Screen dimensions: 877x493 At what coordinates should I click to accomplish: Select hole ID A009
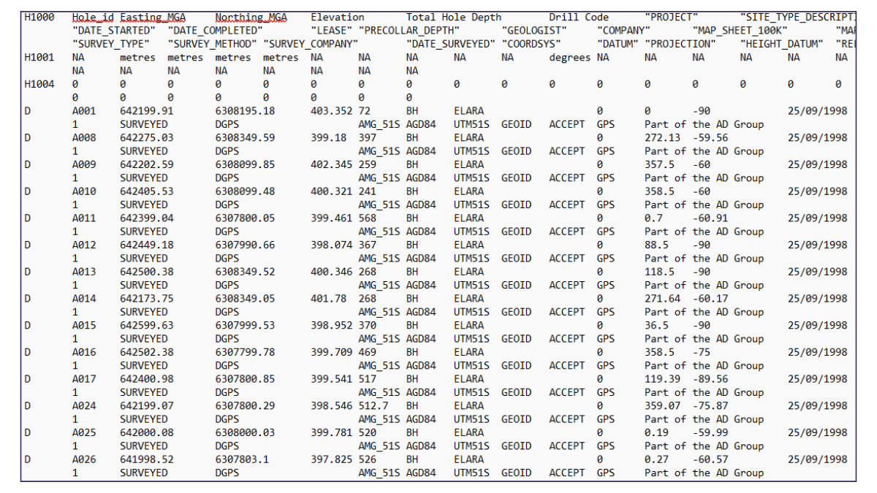[x=84, y=165]
